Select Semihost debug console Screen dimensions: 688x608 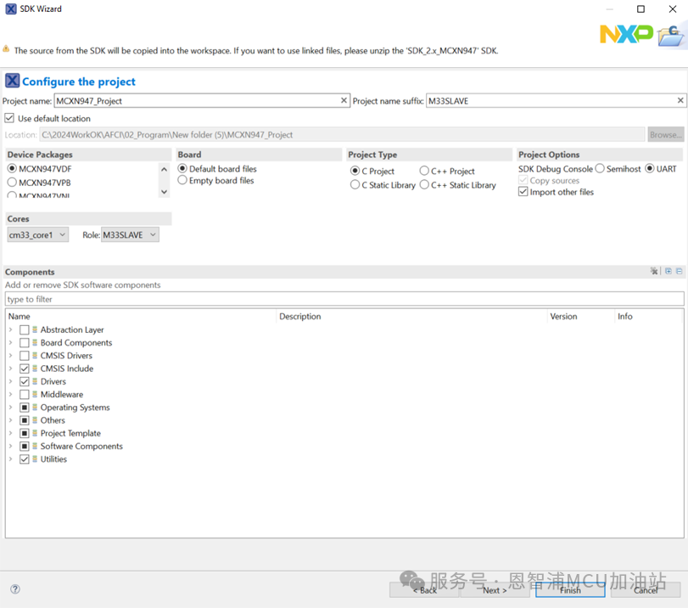click(600, 169)
